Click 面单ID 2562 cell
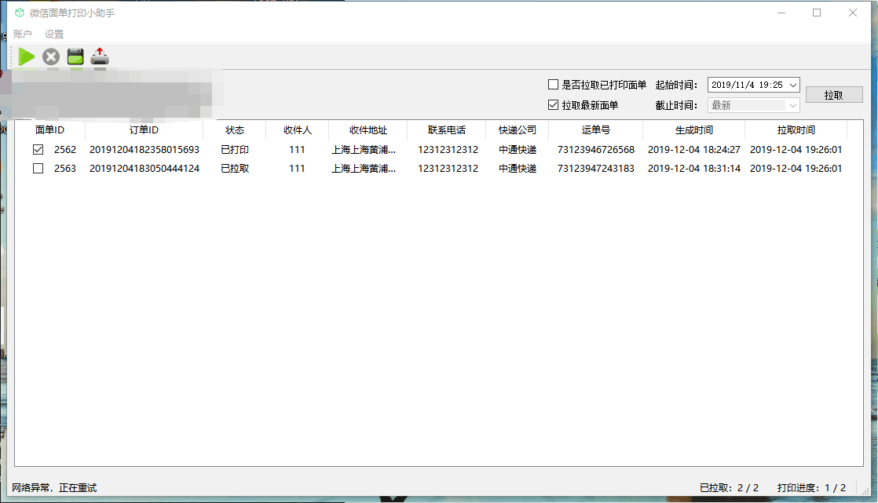The image size is (878, 503). 65,149
